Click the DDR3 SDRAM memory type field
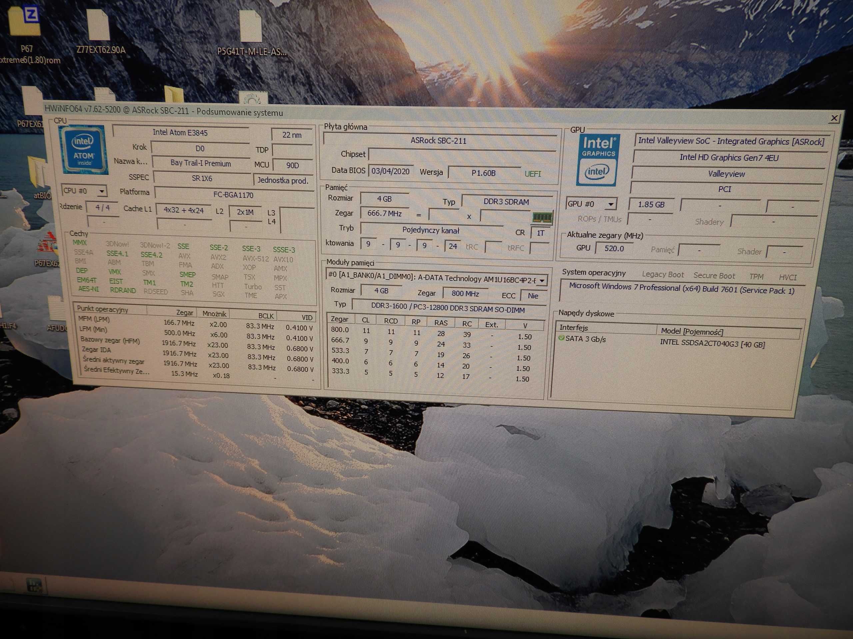 pyautogui.click(x=506, y=201)
